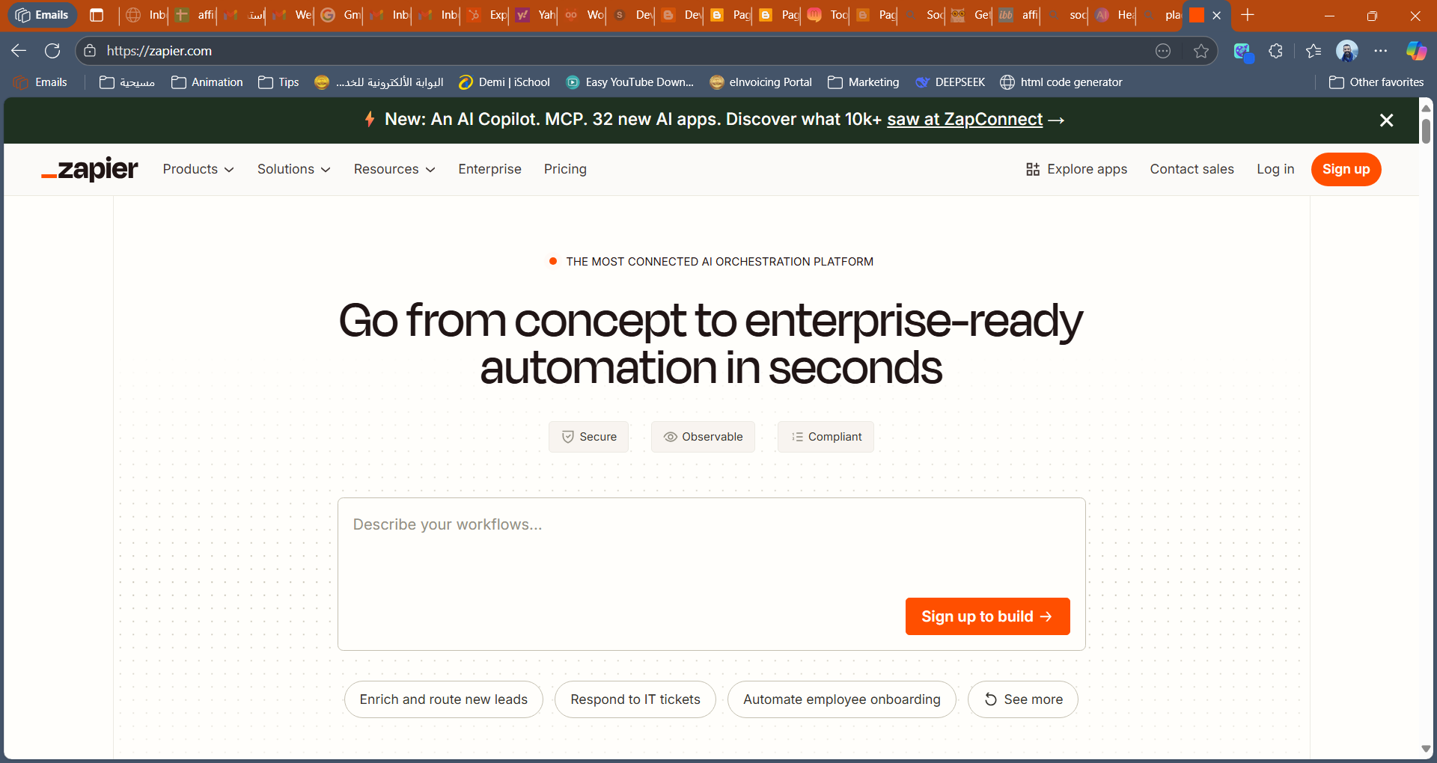Click Sign up to build button
This screenshot has height=763, width=1437.
tap(987, 616)
